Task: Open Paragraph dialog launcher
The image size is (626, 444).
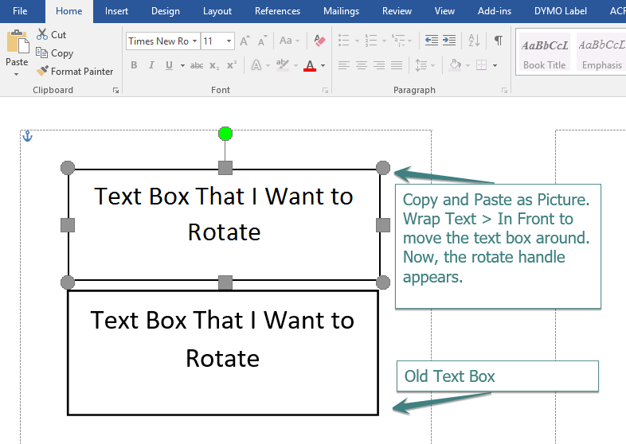Action: (x=504, y=91)
